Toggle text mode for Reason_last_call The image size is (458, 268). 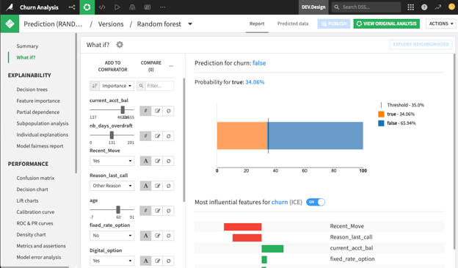pyautogui.click(x=145, y=186)
